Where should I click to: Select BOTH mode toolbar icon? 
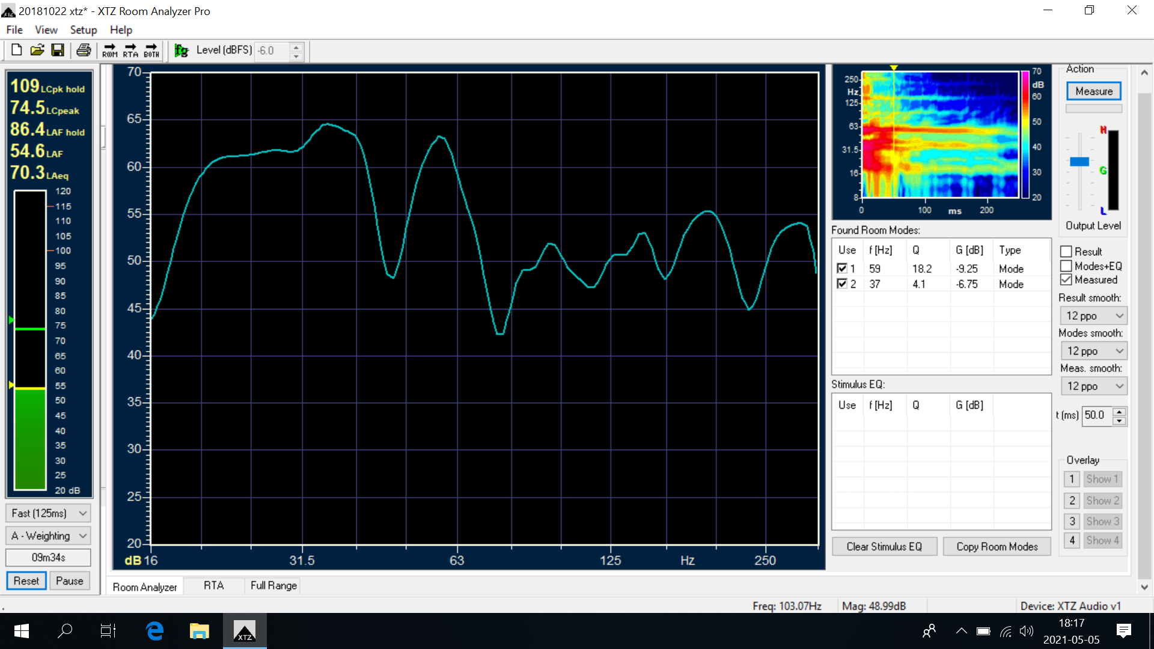pyautogui.click(x=151, y=50)
